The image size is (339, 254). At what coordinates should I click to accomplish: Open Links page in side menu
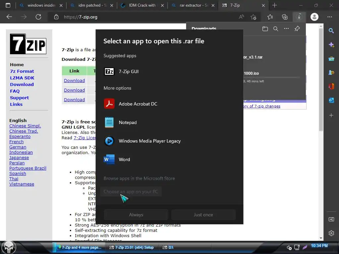pyautogui.click(x=16, y=104)
